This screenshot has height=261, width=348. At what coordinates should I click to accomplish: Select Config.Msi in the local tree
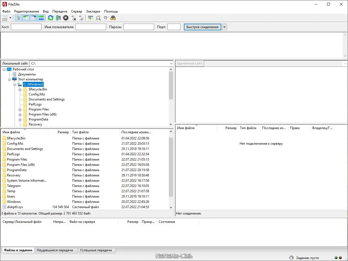click(x=37, y=94)
